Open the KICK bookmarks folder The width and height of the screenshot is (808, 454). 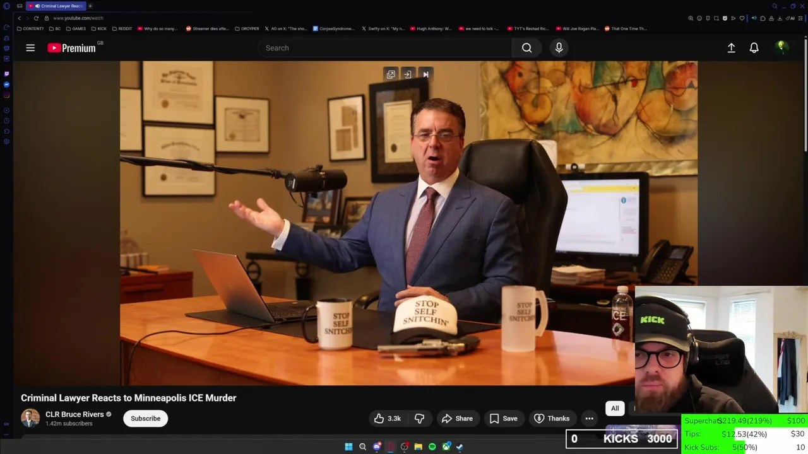click(x=99, y=28)
